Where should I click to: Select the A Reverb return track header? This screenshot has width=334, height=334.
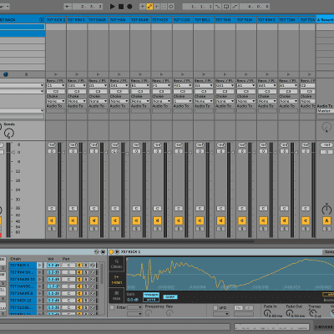click(x=325, y=20)
